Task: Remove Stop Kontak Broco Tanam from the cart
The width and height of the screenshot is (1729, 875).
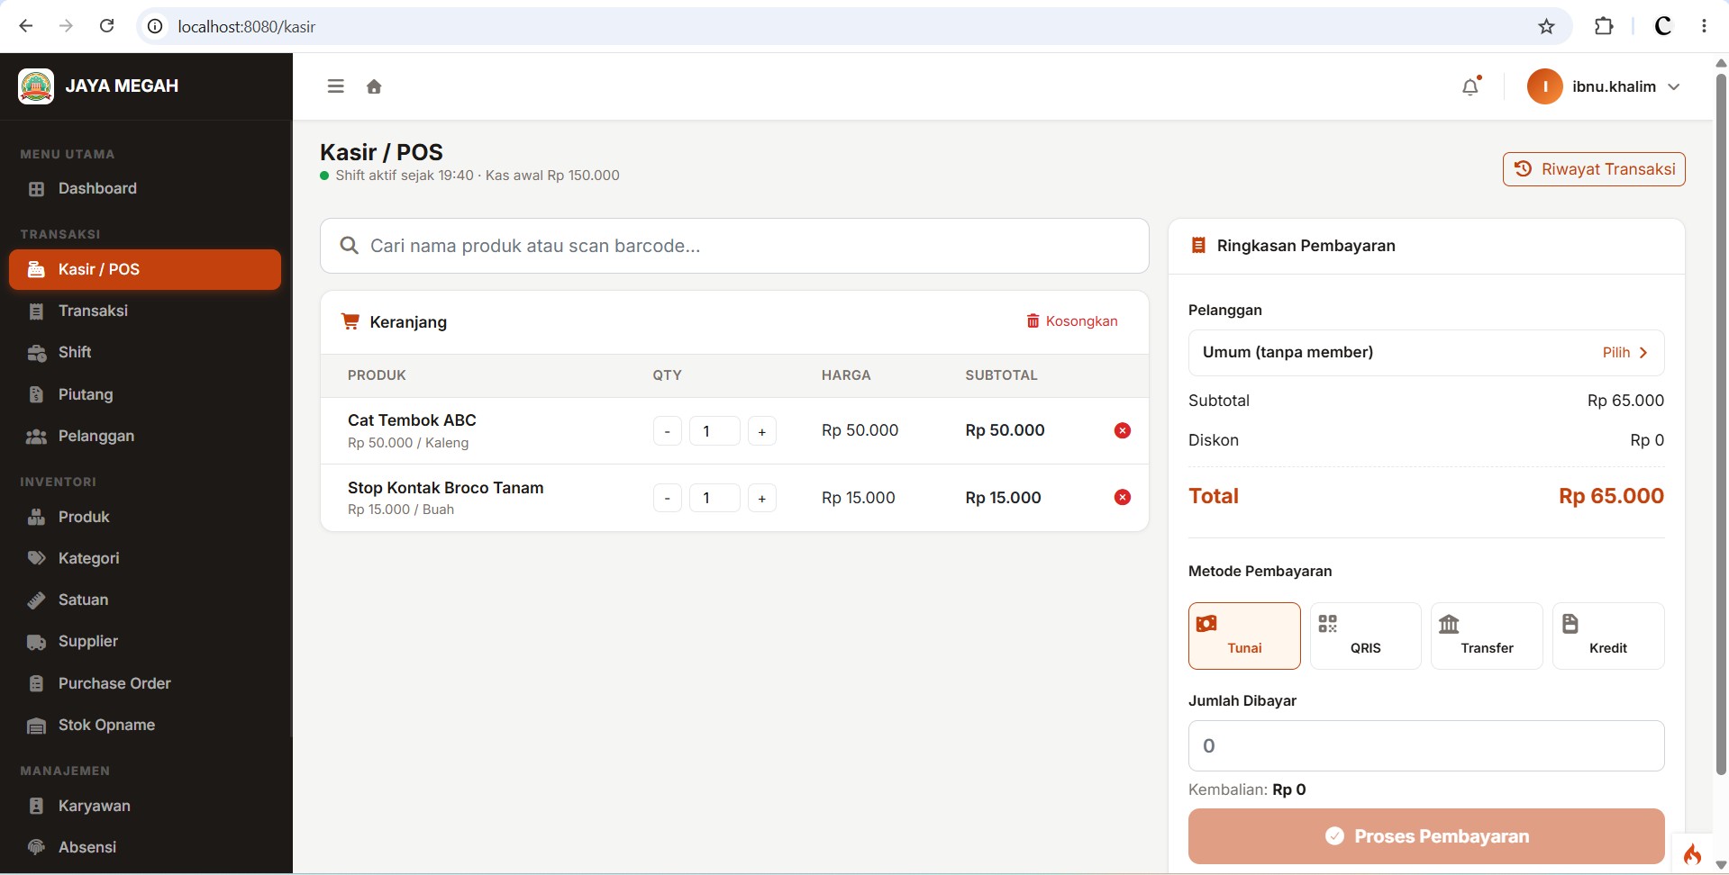Action: pos(1122,497)
